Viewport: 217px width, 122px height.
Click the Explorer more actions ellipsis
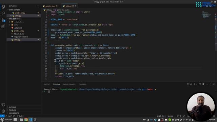(38, 6)
